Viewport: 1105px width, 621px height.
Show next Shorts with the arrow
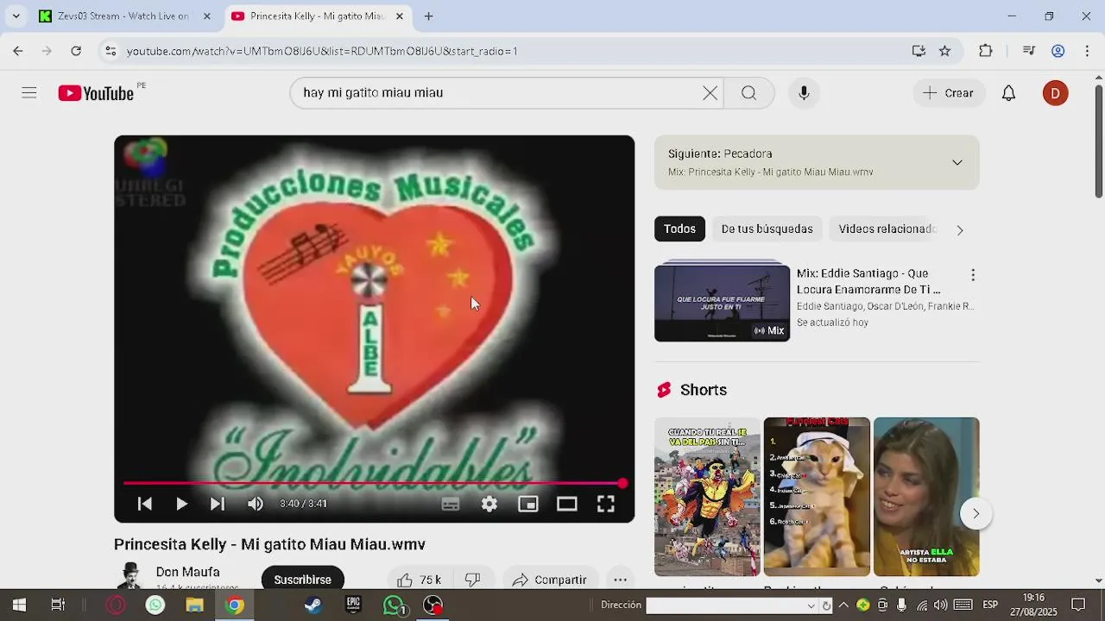[x=976, y=513]
